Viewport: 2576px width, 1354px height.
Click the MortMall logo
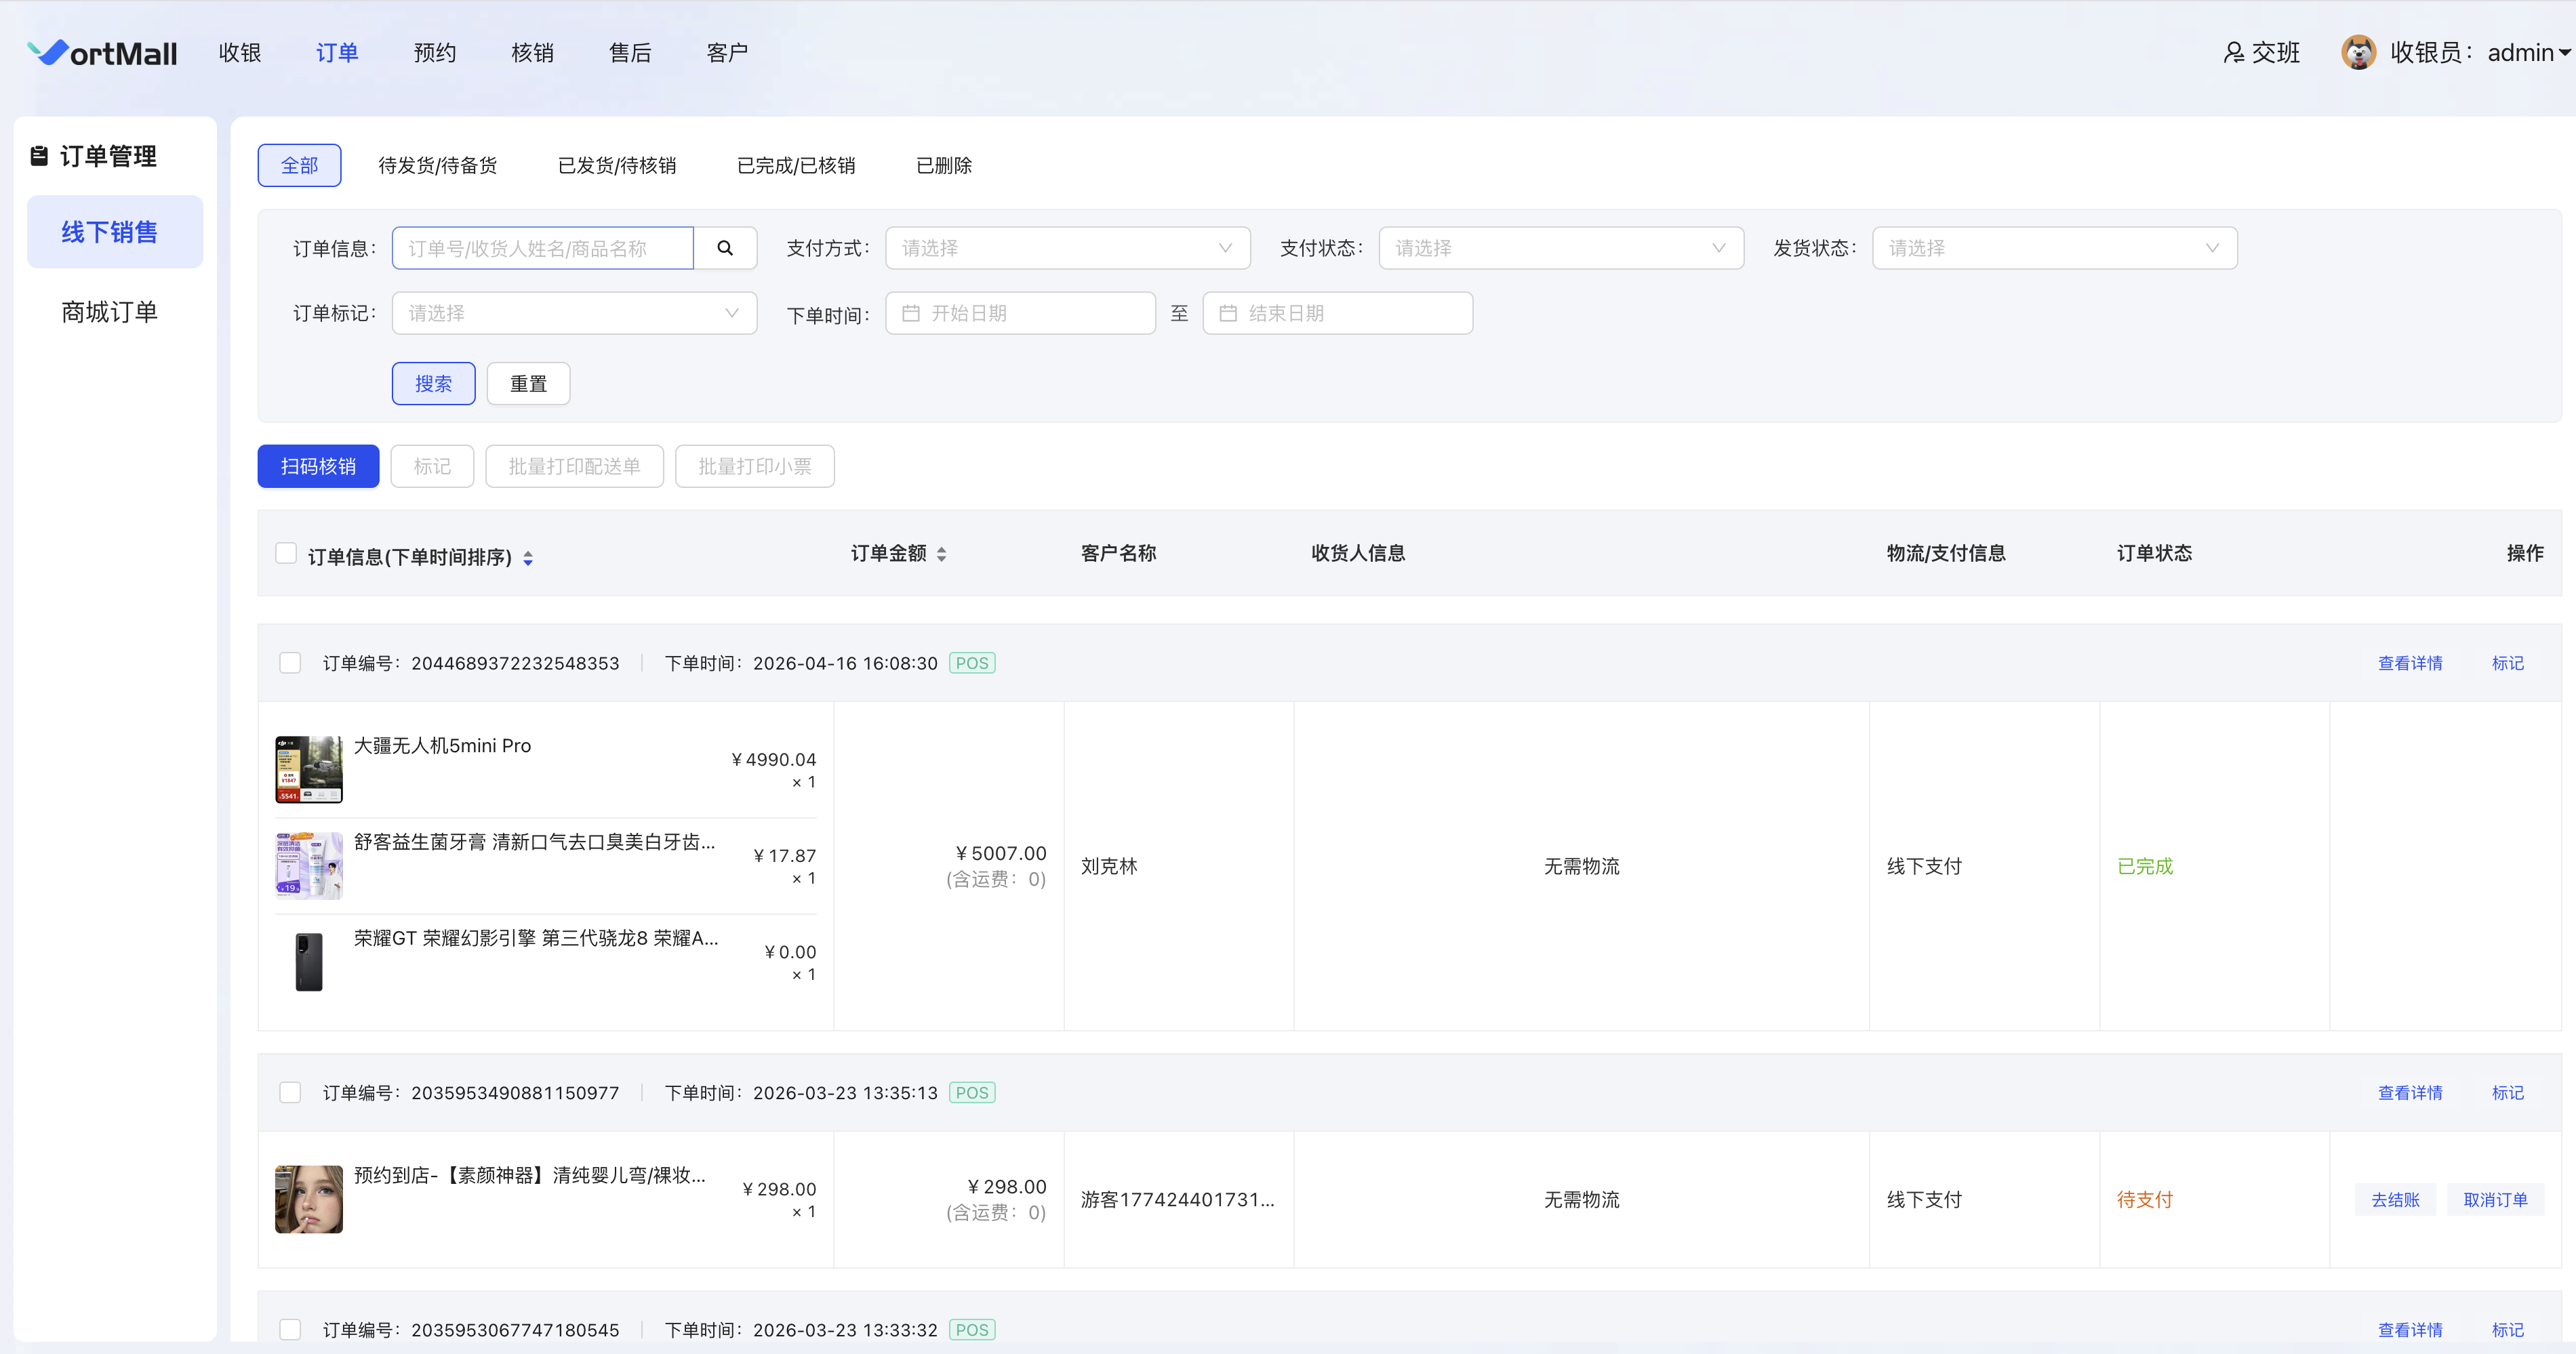point(103,53)
